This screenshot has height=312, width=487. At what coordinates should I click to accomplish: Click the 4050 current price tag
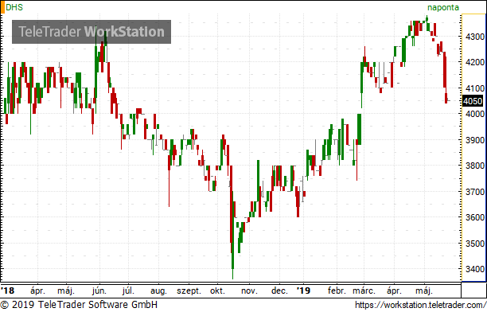tap(473, 101)
